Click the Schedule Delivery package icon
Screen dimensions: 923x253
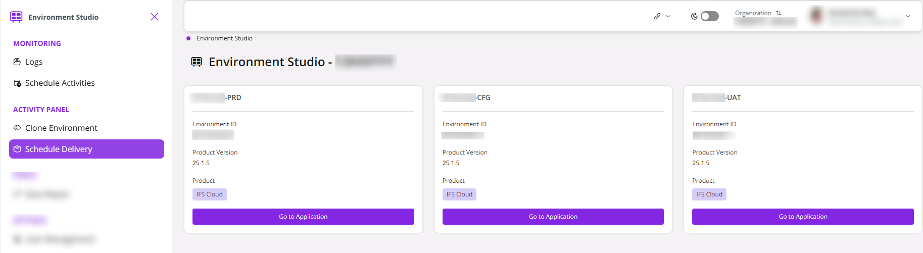point(17,149)
